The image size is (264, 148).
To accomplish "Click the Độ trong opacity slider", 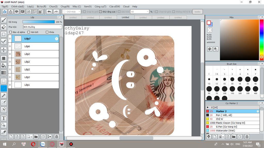I will 39,22.
